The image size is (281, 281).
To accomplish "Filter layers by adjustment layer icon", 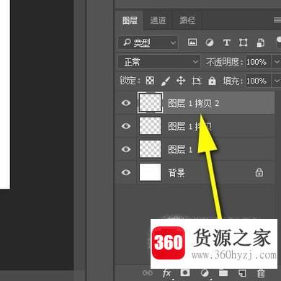I will pyautogui.click(x=210, y=43).
